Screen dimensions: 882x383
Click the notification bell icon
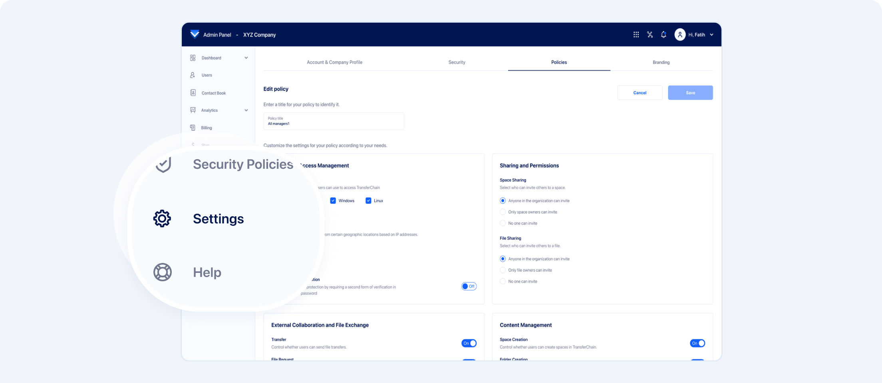tap(663, 35)
